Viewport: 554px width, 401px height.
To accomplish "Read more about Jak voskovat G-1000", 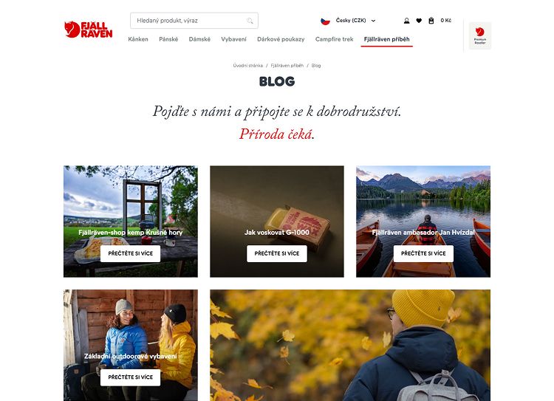I will (x=277, y=253).
